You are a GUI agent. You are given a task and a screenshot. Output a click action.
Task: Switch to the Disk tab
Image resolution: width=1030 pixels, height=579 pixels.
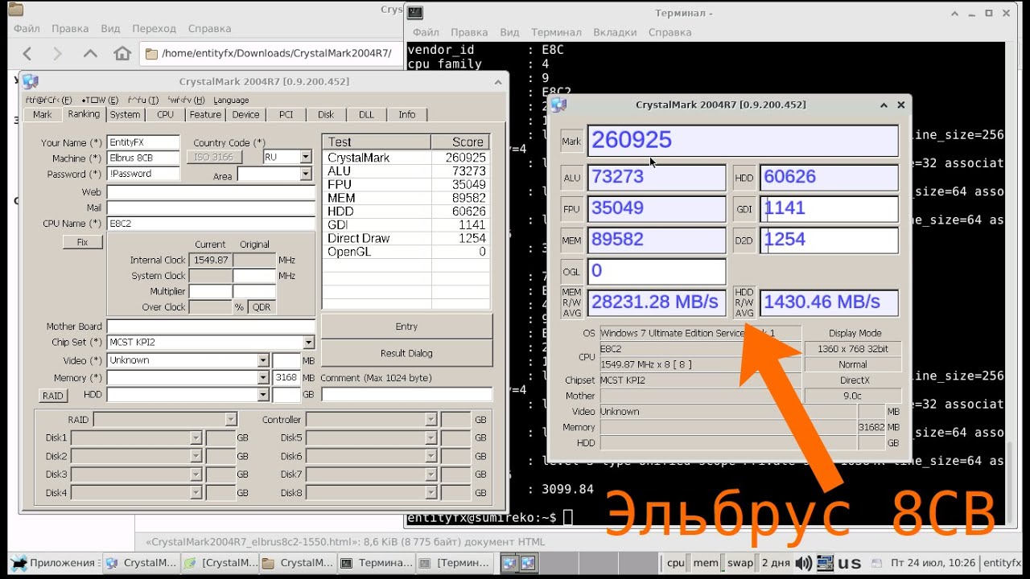click(x=326, y=115)
